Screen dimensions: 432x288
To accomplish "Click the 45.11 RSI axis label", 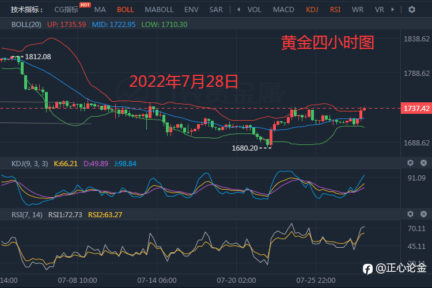I will (416, 247).
